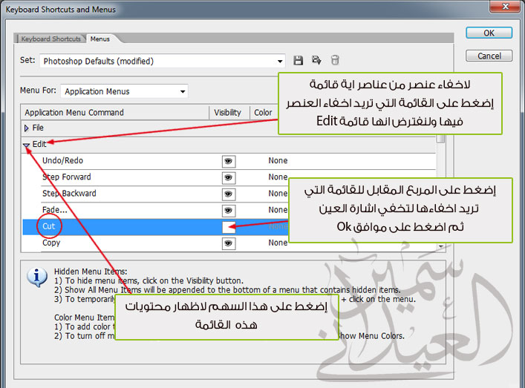525x388 pixels.
Task: Collapse the Edit menu group
Action: 27,145
